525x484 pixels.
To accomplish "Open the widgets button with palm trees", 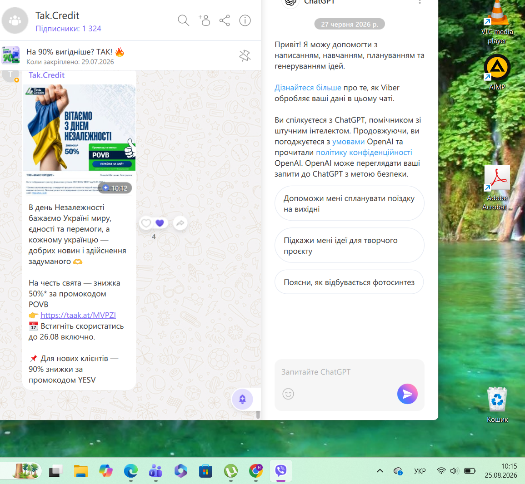I will pos(25,471).
